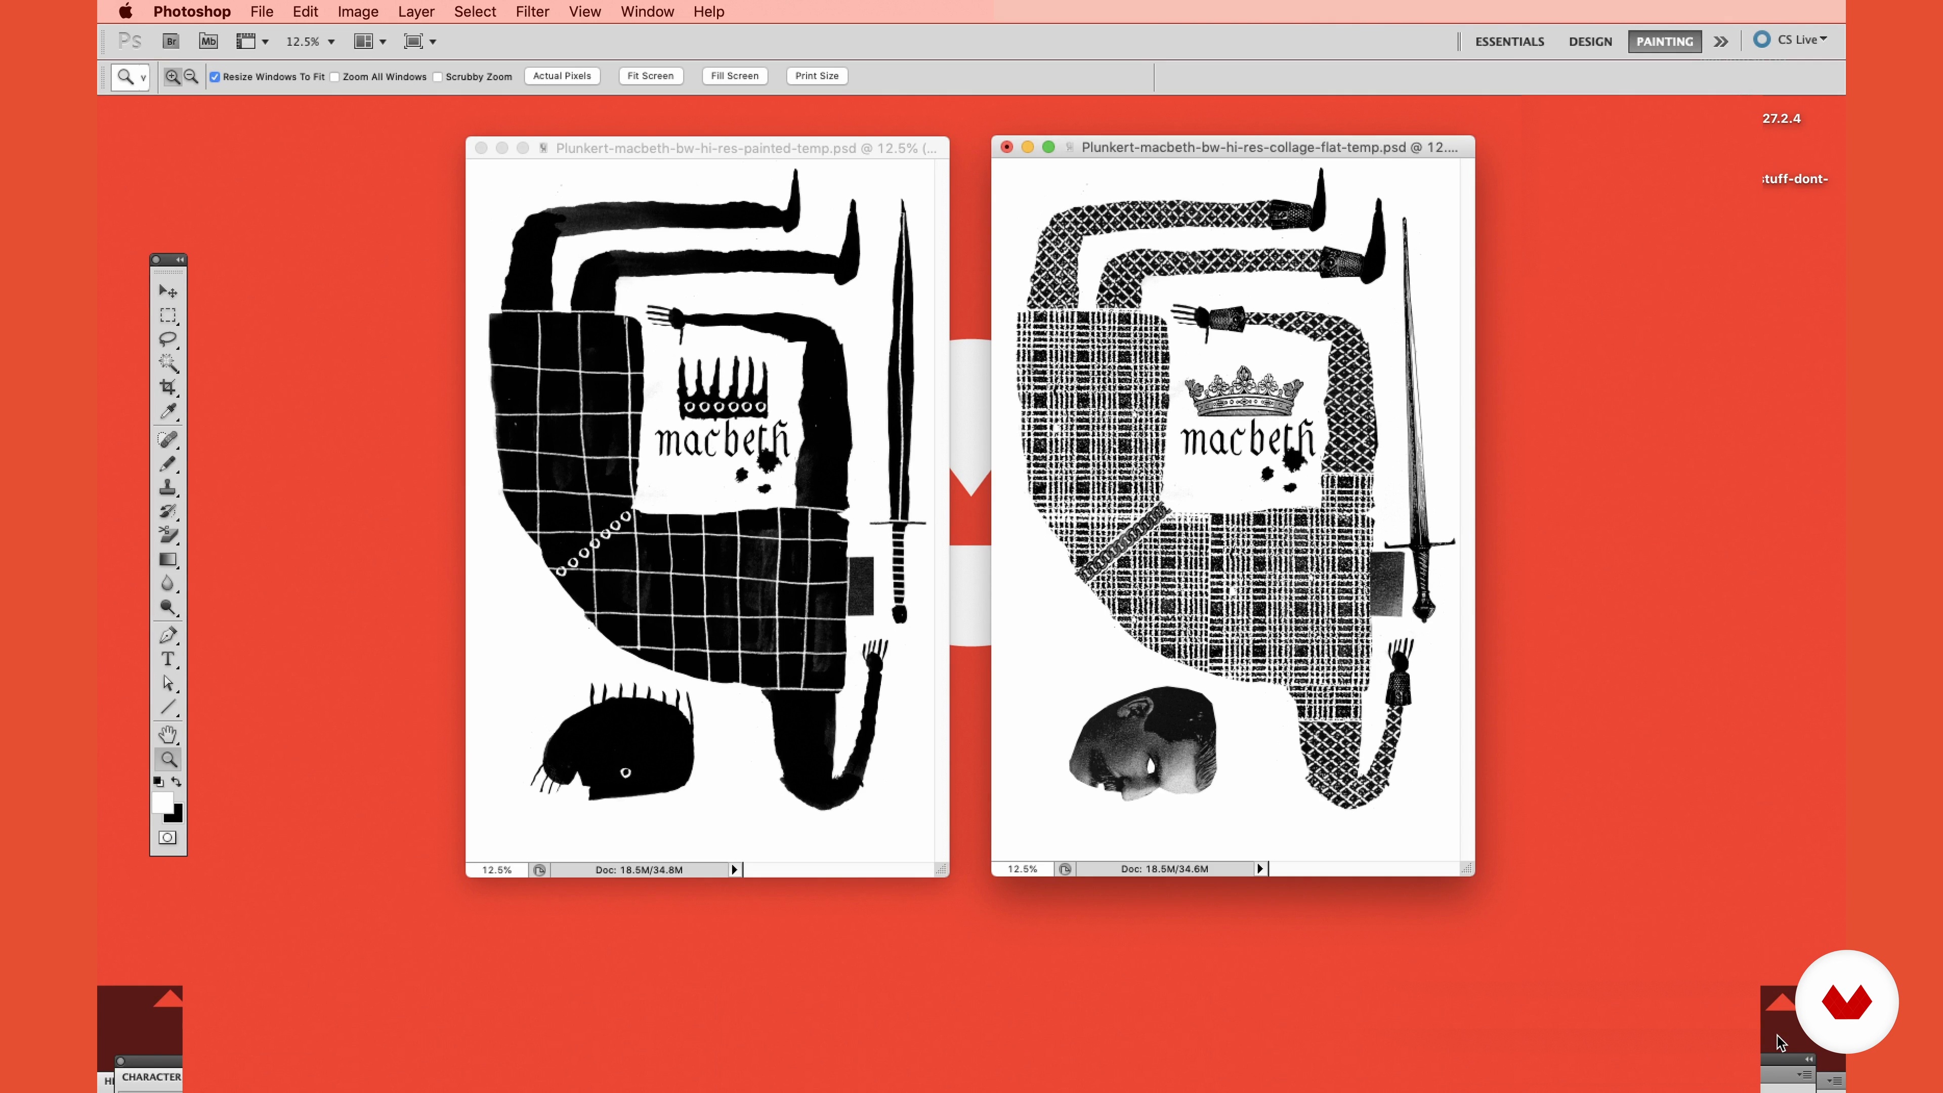This screenshot has width=1943, height=1093.
Task: Open the Window menu
Action: pyautogui.click(x=647, y=11)
